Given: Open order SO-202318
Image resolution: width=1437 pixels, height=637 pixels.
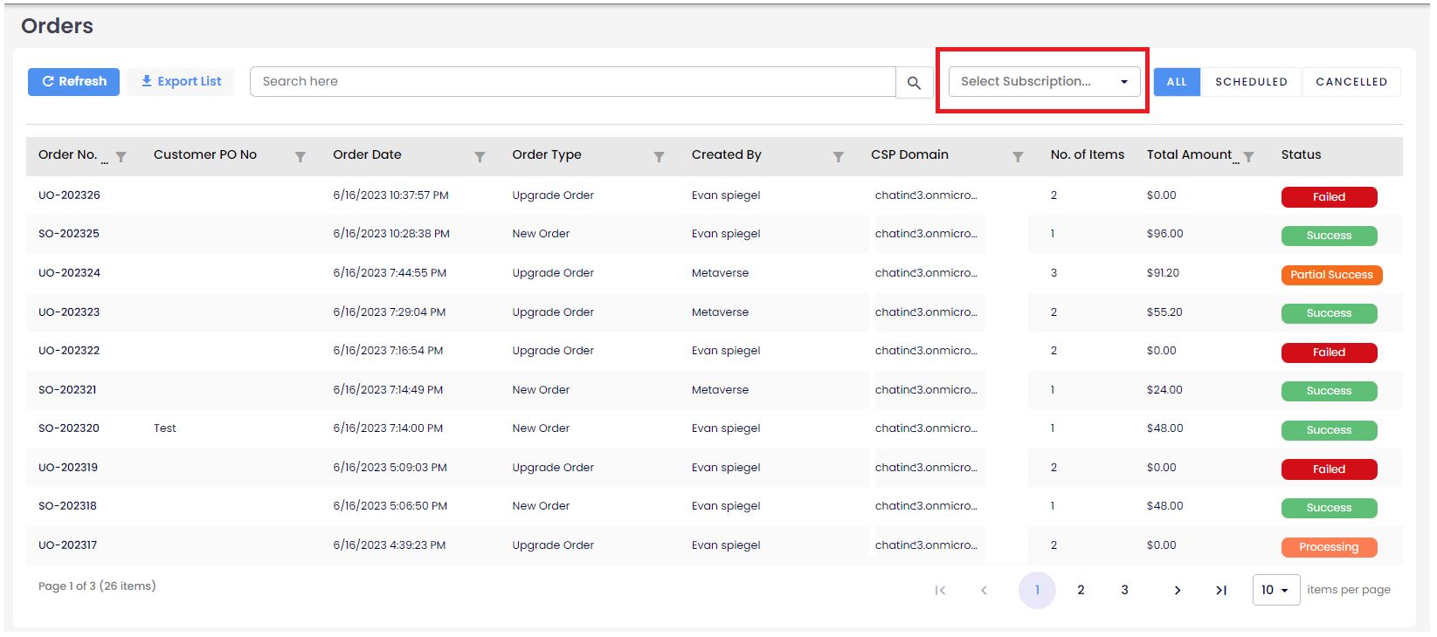Looking at the screenshot, I should [x=67, y=506].
